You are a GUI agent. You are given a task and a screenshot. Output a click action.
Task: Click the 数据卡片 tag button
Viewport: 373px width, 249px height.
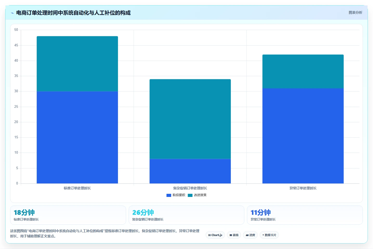click(x=269, y=235)
